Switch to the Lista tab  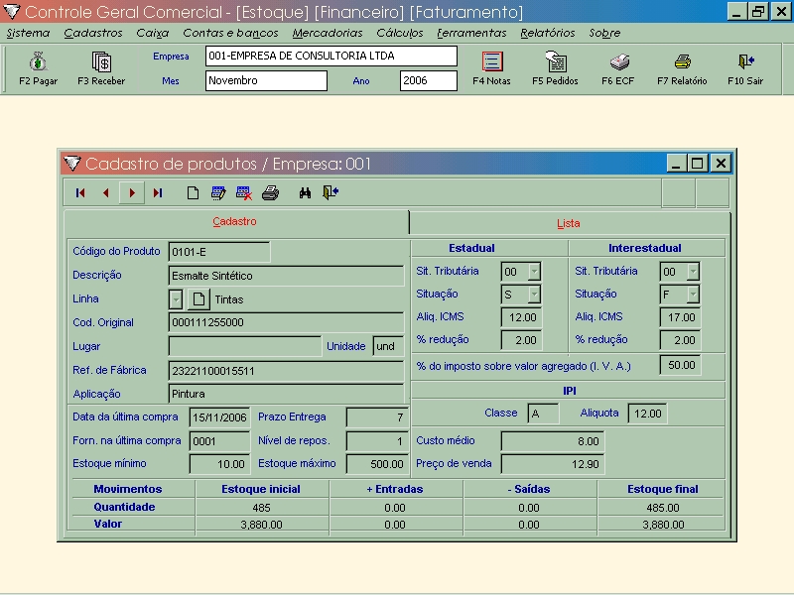(568, 223)
